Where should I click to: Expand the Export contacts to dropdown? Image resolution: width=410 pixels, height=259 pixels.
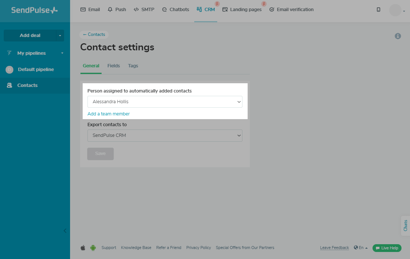pyautogui.click(x=165, y=135)
